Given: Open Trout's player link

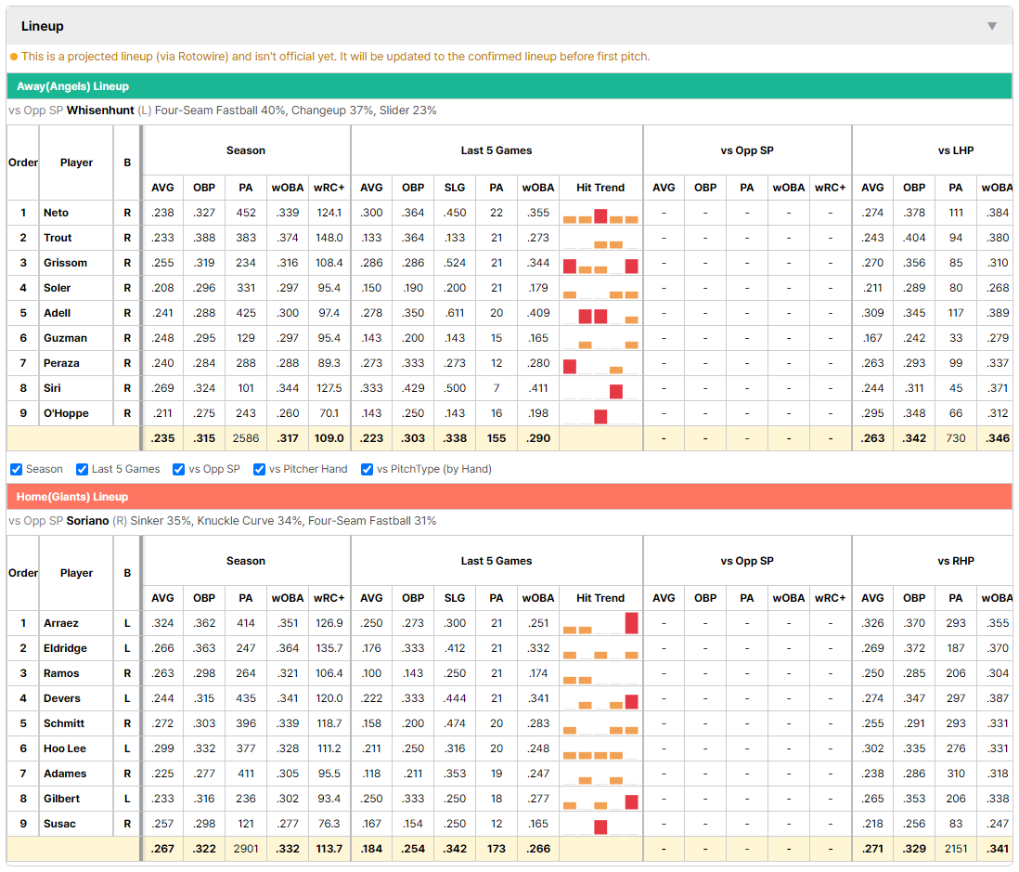Looking at the screenshot, I should (58, 238).
